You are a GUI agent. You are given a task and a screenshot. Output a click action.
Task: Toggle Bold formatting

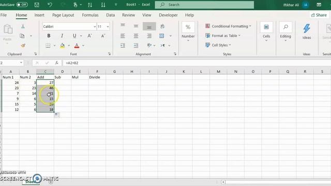click(49, 36)
